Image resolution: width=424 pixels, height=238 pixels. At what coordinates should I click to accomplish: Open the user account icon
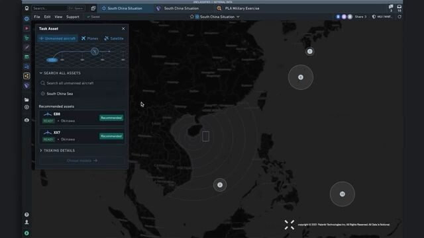click(26, 222)
